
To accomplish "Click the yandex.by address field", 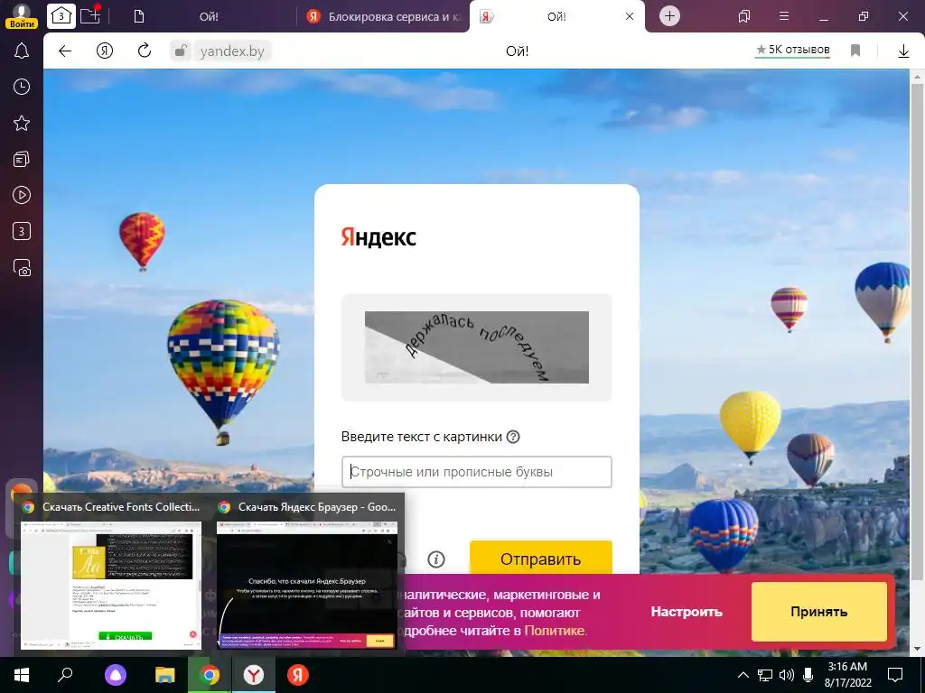I will pos(232,51).
